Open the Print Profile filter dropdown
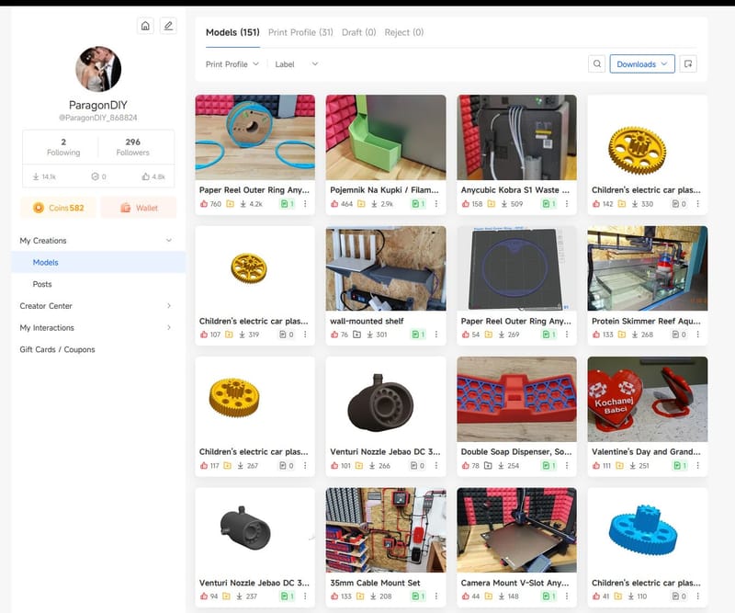The width and height of the screenshot is (735, 613). [x=232, y=64]
